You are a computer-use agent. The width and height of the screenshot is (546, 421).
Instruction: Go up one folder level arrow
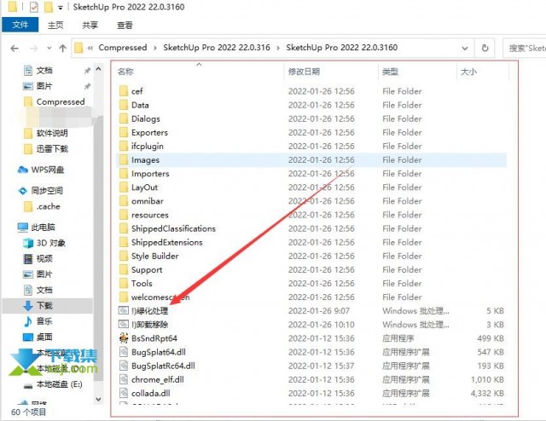click(62, 48)
